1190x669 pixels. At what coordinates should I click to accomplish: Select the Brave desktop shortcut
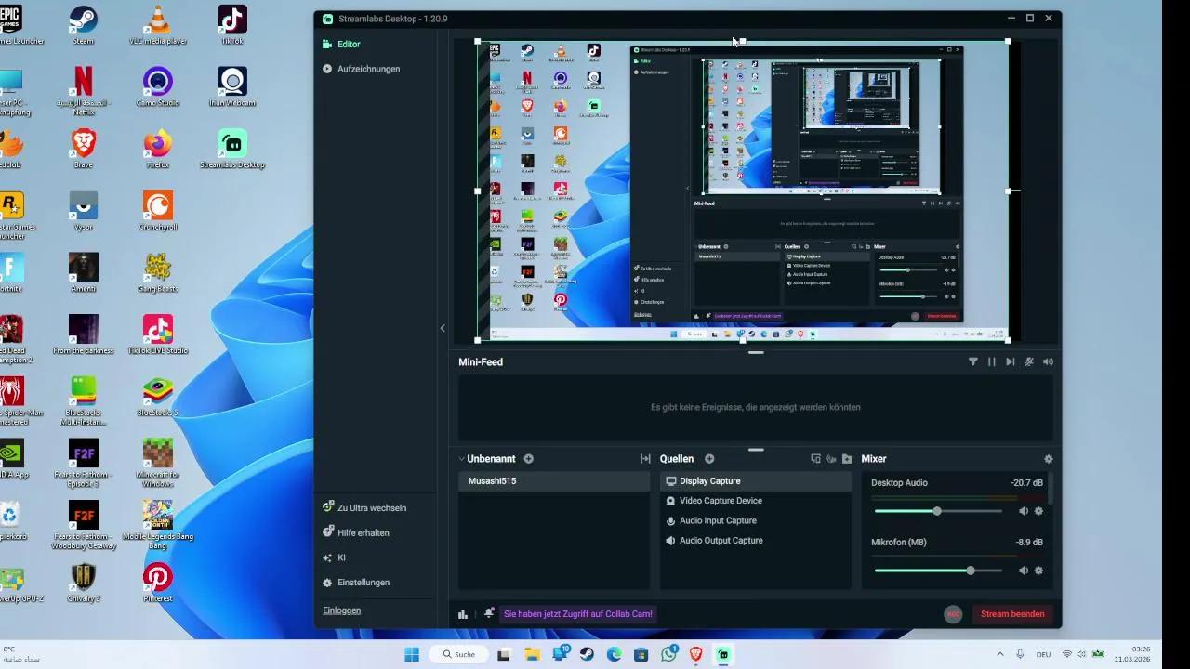[83, 150]
